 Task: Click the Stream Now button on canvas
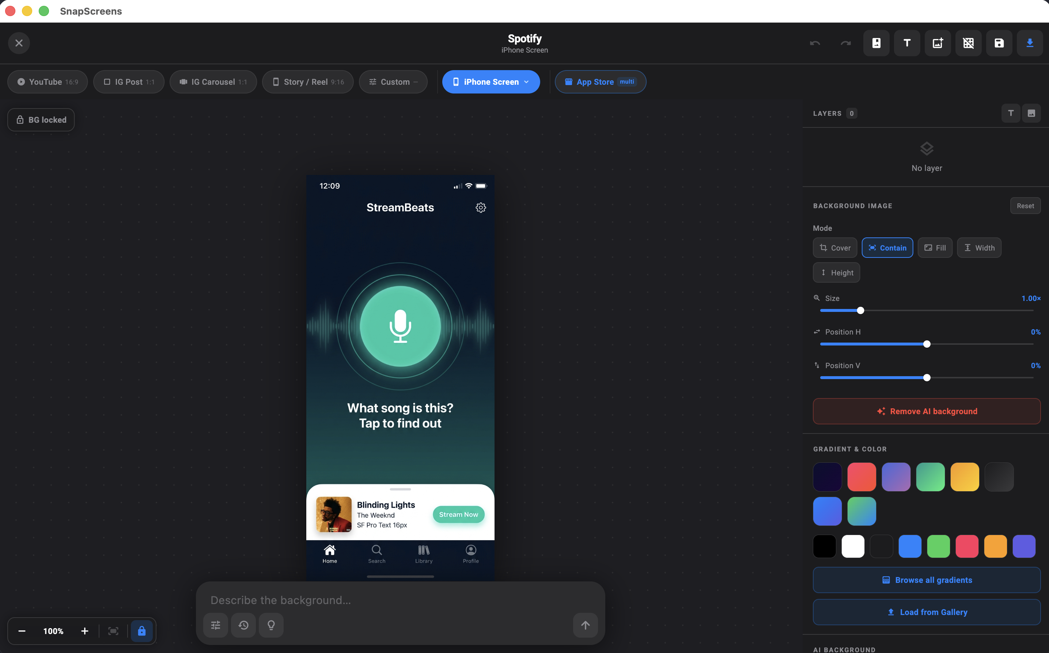tap(459, 514)
